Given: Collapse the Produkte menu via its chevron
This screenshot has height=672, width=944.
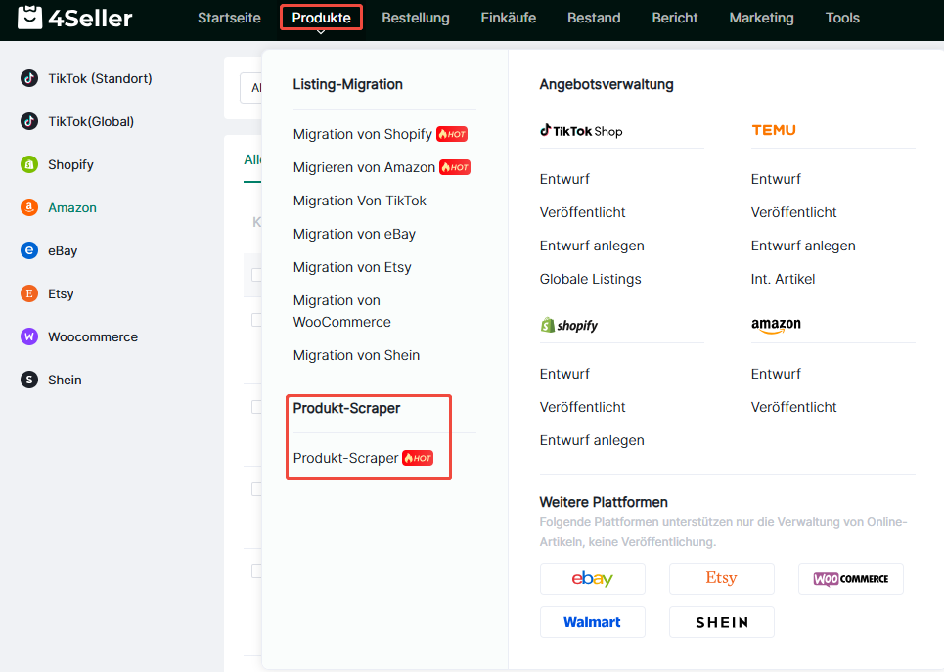Looking at the screenshot, I should click(321, 33).
